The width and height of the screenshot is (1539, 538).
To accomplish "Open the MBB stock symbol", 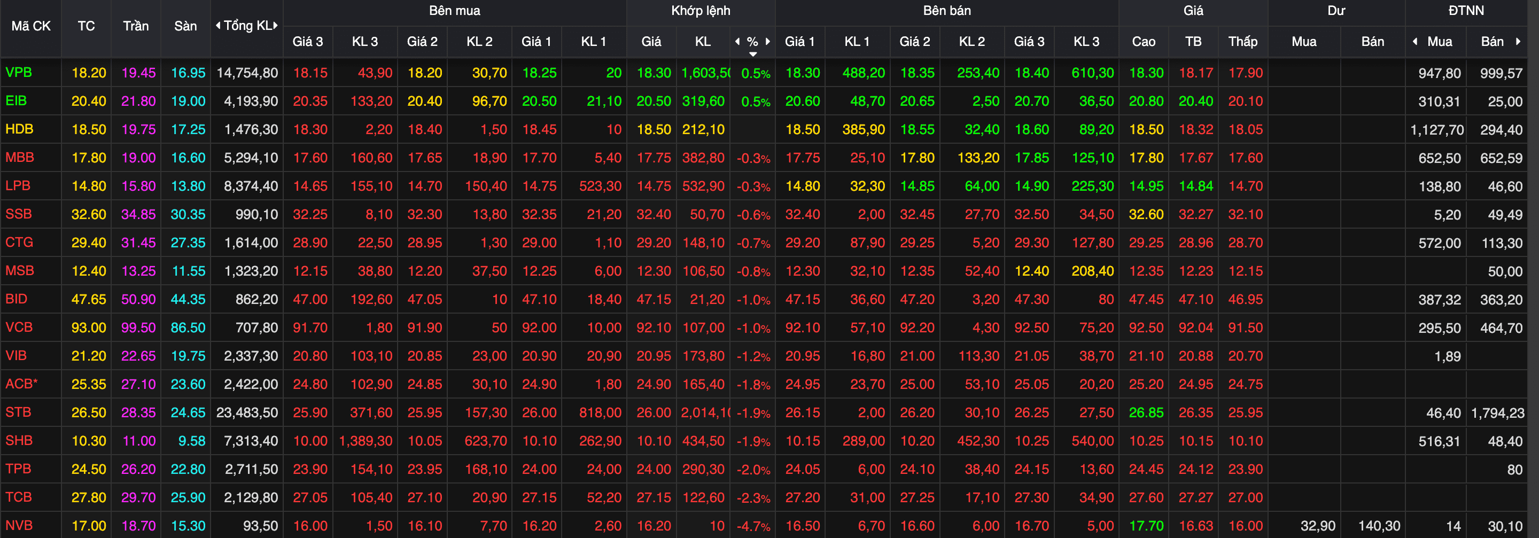I will coord(20,157).
